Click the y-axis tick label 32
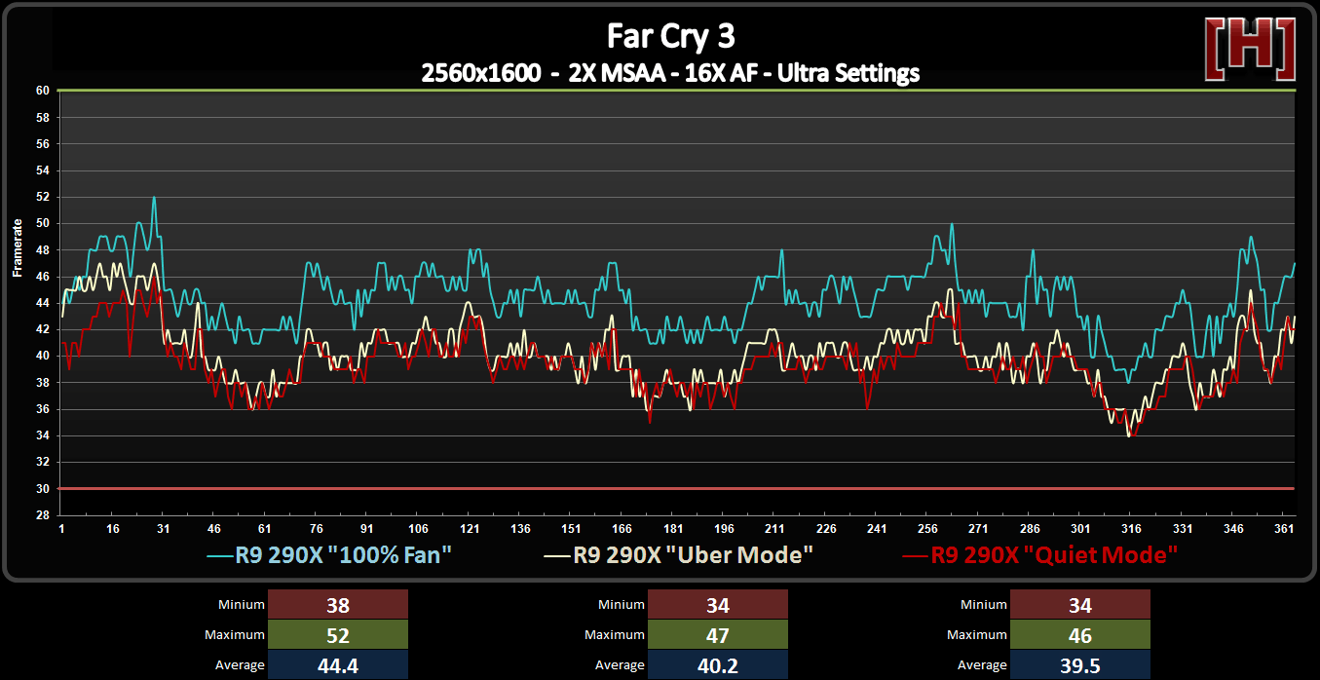Viewport: 1320px width, 680px height. [43, 462]
